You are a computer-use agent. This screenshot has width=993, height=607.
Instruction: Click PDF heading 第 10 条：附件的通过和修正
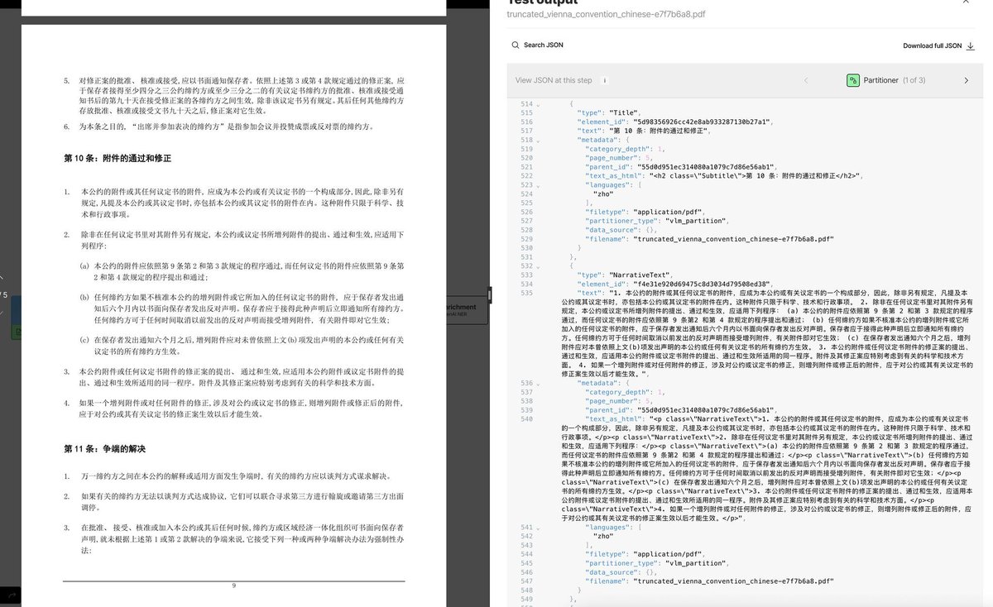[118, 157]
